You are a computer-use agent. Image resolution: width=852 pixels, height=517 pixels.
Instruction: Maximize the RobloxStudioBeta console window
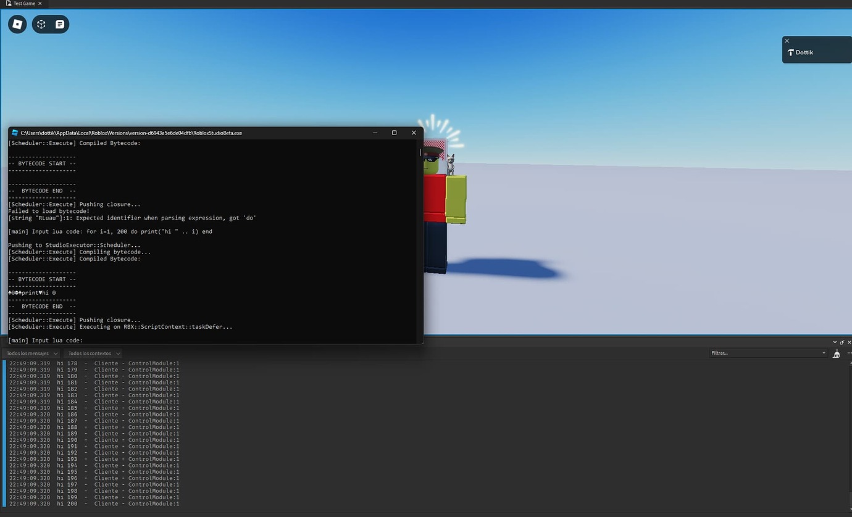[x=394, y=132]
